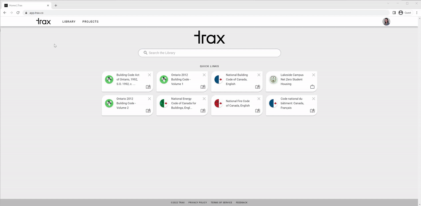Remove Ontario 2012 Building Code Volume 2 link
The width and height of the screenshot is (421, 206).
149,99
